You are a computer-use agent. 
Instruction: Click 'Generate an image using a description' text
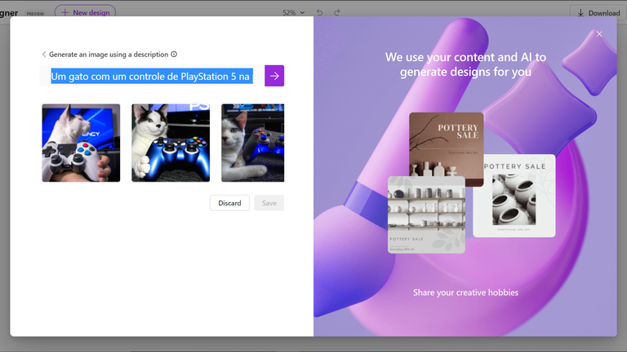pos(109,55)
